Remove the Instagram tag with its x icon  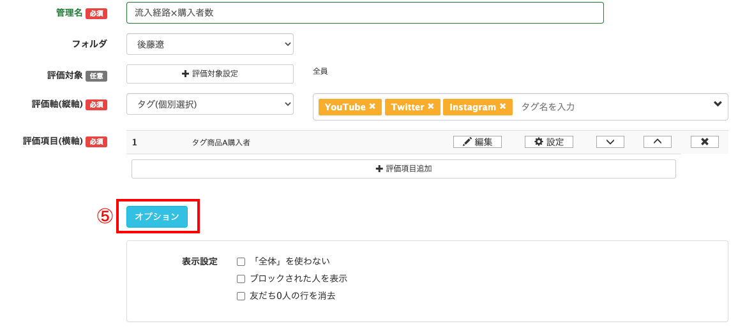click(x=503, y=106)
